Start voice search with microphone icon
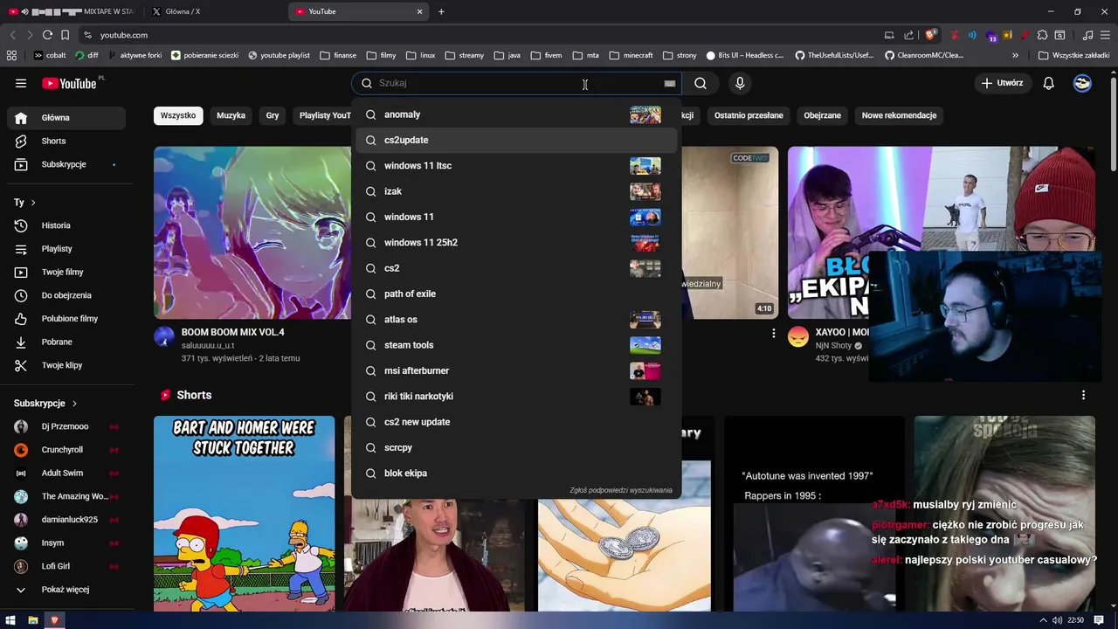Screen dimensions: 1118x629 click(x=740, y=83)
